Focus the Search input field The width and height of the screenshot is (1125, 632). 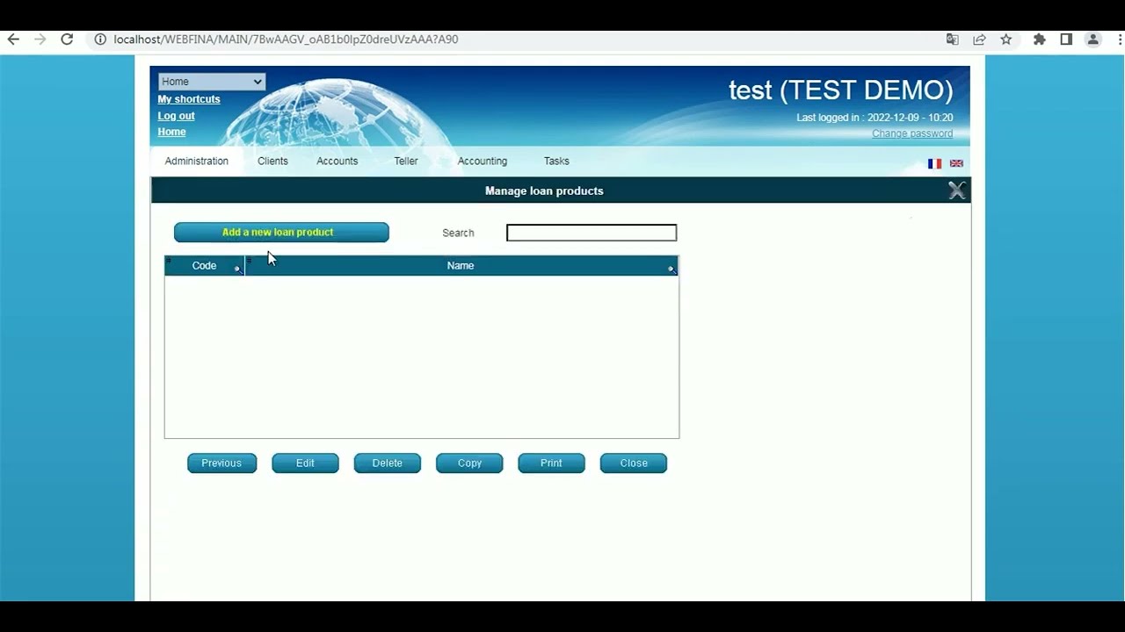tap(592, 233)
